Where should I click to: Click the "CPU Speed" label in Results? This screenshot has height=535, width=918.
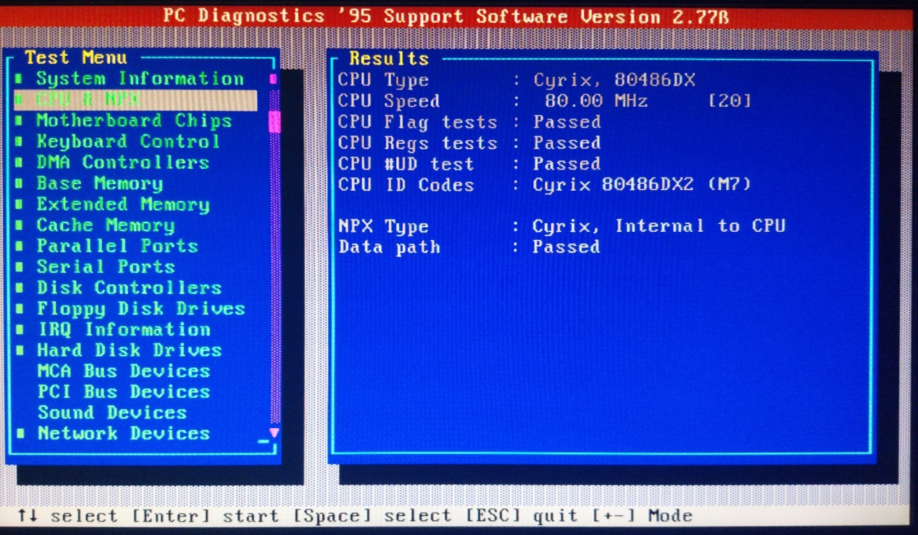tap(389, 101)
